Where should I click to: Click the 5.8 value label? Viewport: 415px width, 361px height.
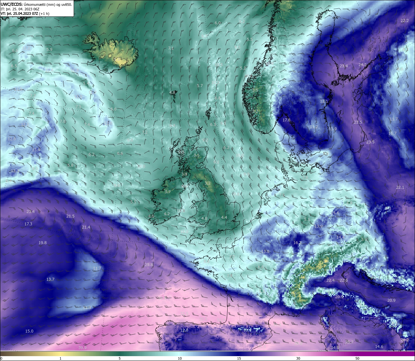70,165
